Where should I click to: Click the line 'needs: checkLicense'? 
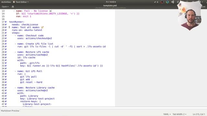click(25, 24)
